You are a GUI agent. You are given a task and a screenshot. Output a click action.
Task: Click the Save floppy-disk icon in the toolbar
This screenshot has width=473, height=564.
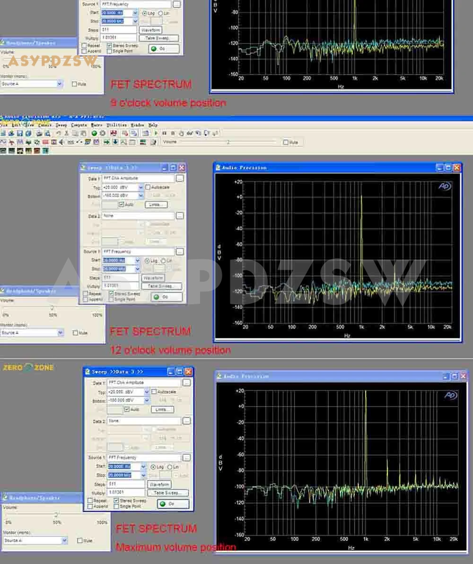pos(19,133)
